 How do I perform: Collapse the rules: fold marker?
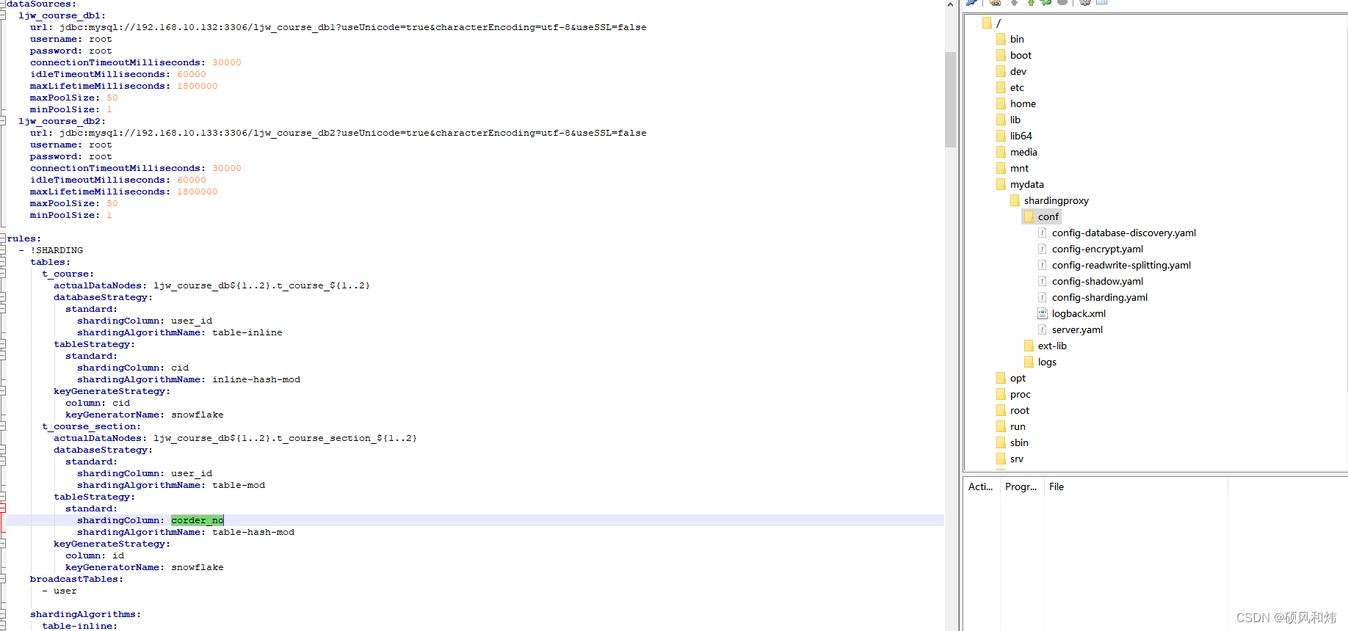(x=3, y=238)
